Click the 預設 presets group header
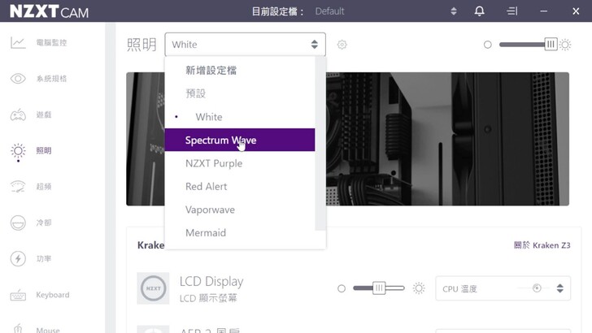Screen dimensions: 592x333 click(x=195, y=93)
